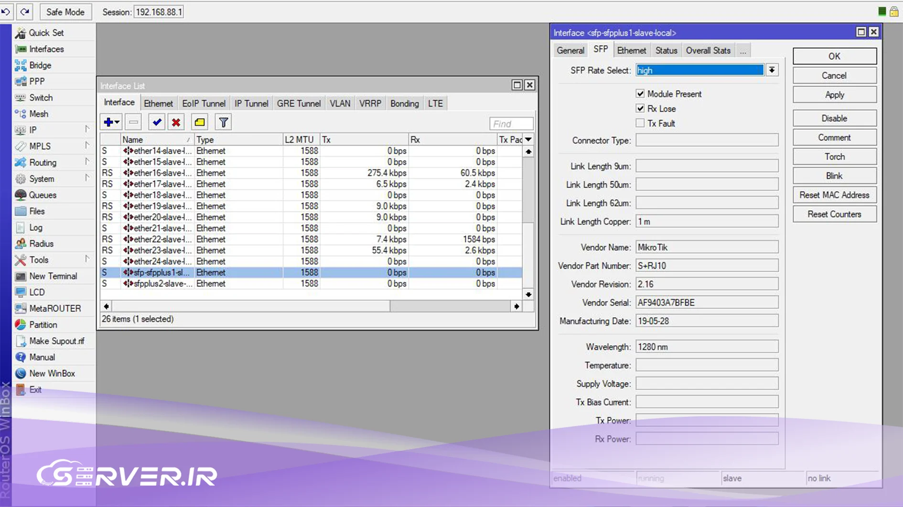Expand the SFP Rate Select dropdown
The width and height of the screenshot is (903, 507).
point(772,70)
